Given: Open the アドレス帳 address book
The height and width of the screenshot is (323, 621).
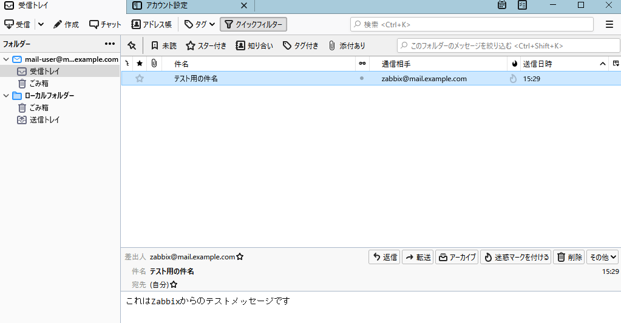Looking at the screenshot, I should pos(151,24).
